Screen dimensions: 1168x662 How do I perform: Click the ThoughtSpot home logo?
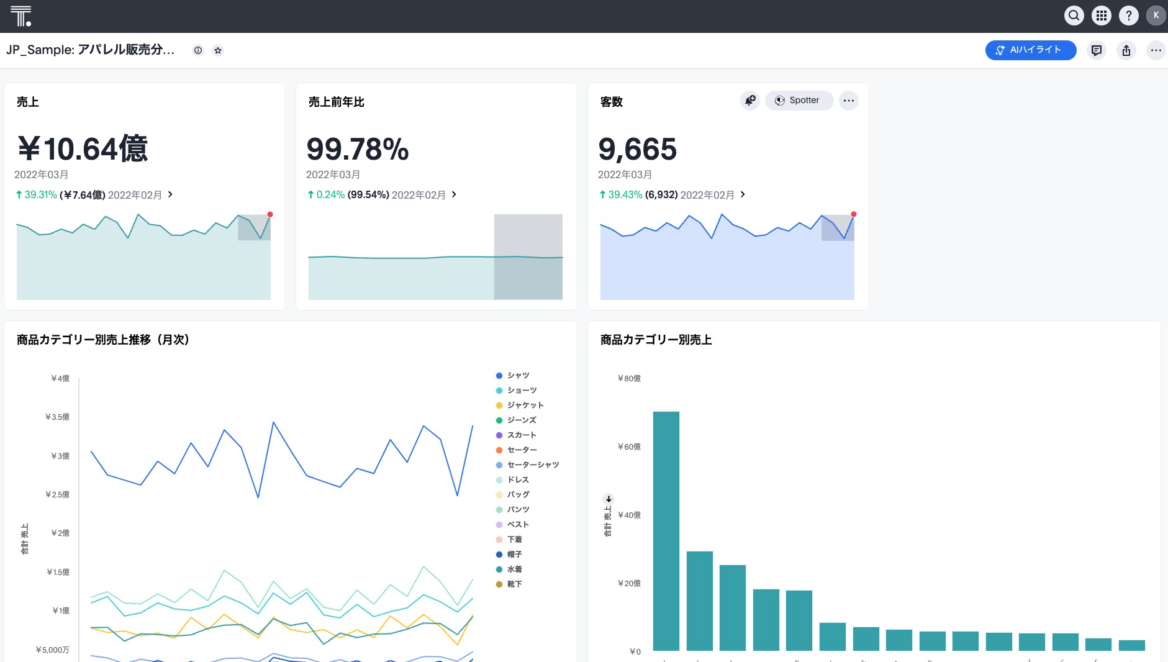pos(20,16)
